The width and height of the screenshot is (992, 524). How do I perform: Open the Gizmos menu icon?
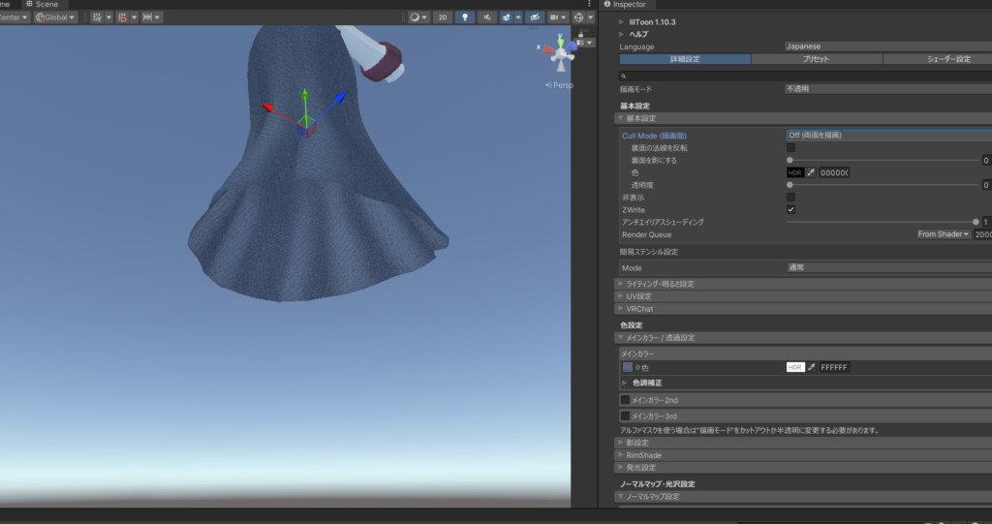coord(579,17)
